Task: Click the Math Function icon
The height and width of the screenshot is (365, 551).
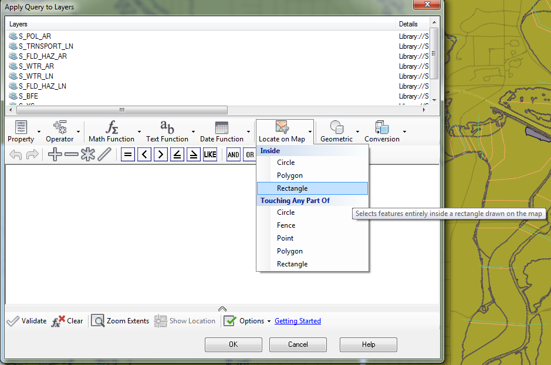Action: point(111,127)
